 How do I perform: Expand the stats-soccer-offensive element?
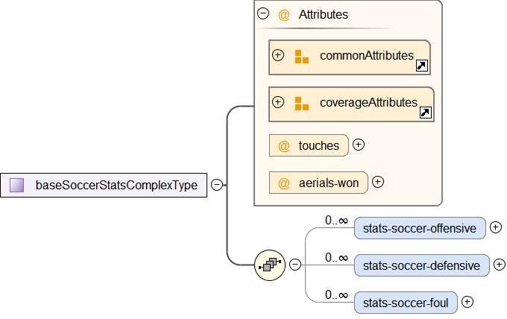496,227
